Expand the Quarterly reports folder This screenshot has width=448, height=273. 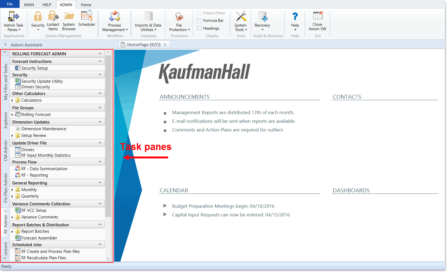(x=12, y=196)
